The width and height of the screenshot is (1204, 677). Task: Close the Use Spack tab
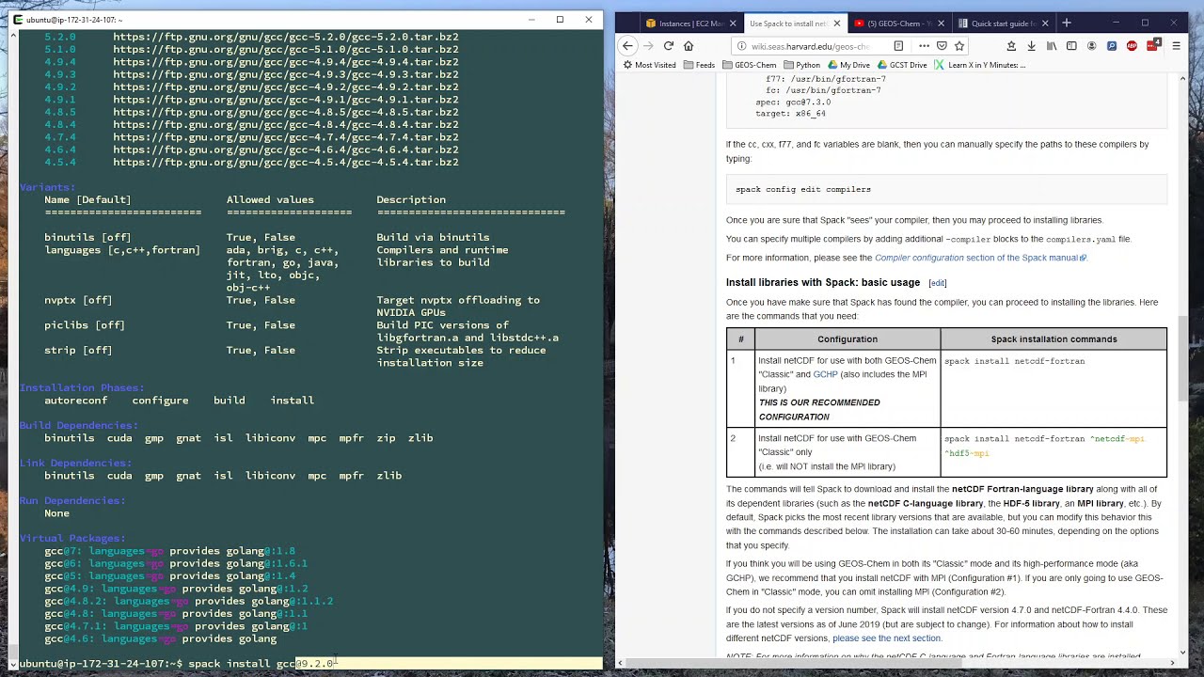point(836,24)
